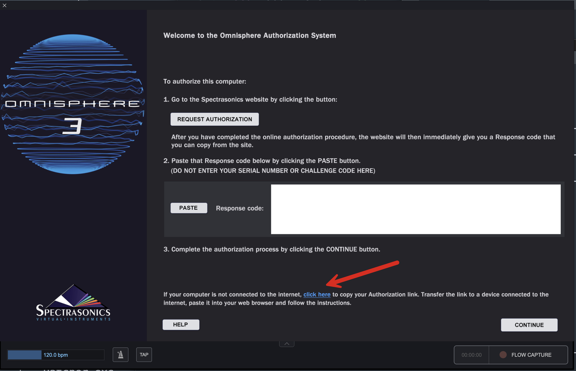
Task: Focus the Response code text field
Action: [x=416, y=209]
